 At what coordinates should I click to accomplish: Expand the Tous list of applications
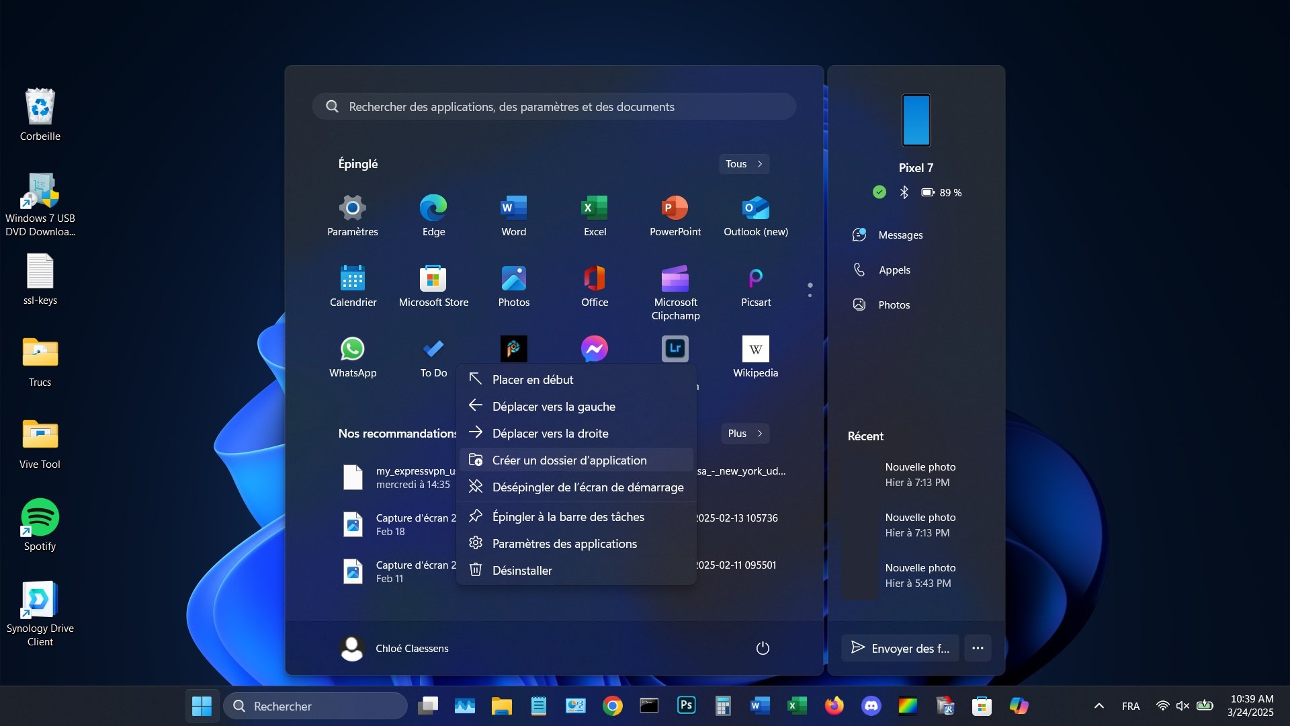743,163
